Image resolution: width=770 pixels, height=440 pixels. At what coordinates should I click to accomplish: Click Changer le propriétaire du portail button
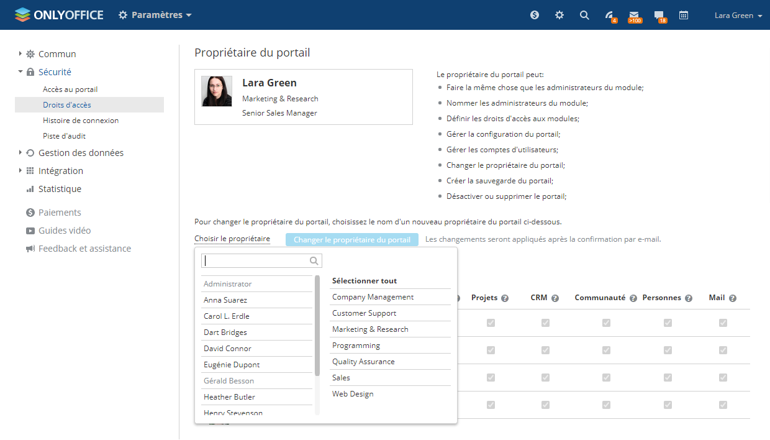[x=352, y=240]
